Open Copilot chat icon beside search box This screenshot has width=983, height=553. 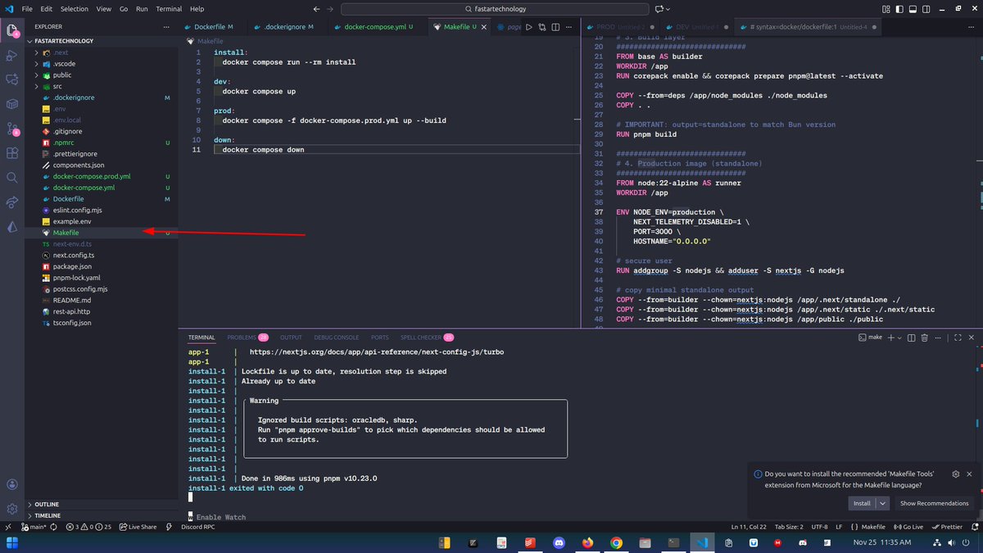pyautogui.click(x=659, y=8)
